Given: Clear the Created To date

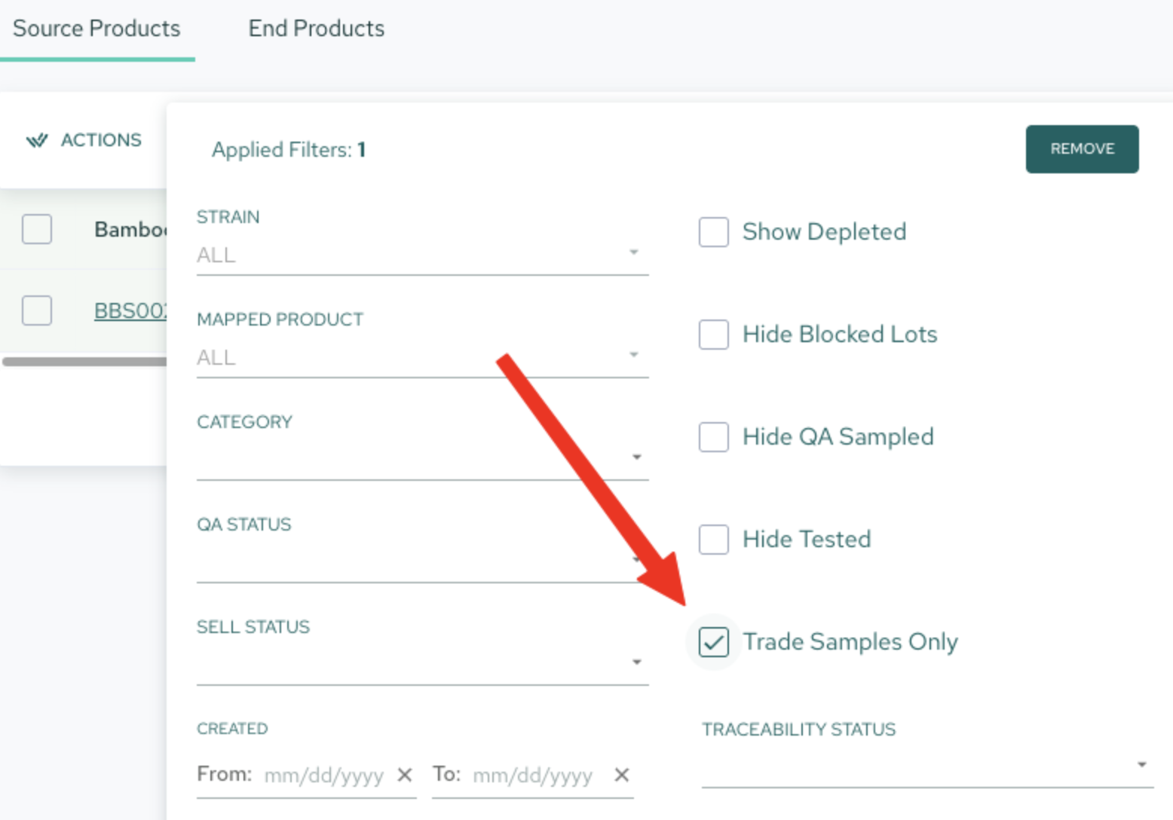Looking at the screenshot, I should coord(621,775).
